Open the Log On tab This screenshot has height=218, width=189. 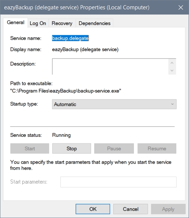38,23
